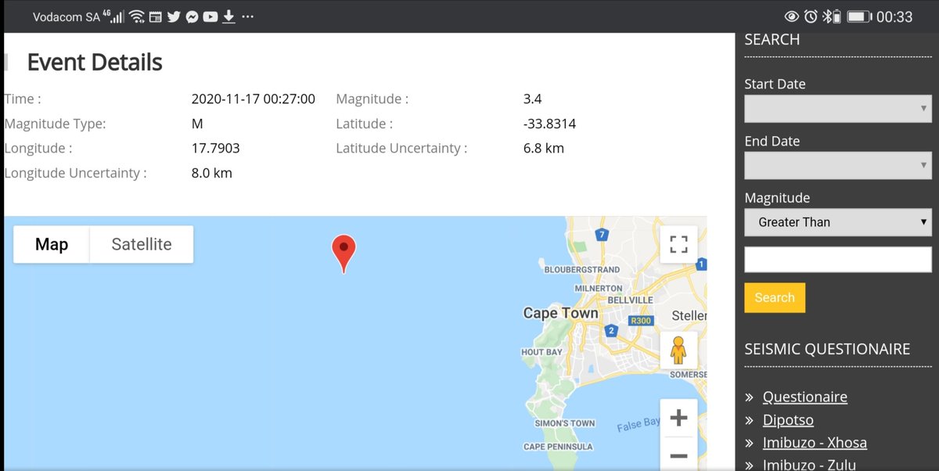The image size is (939, 471).
Task: Click the Simon's Town label on map
Action: tap(565, 423)
